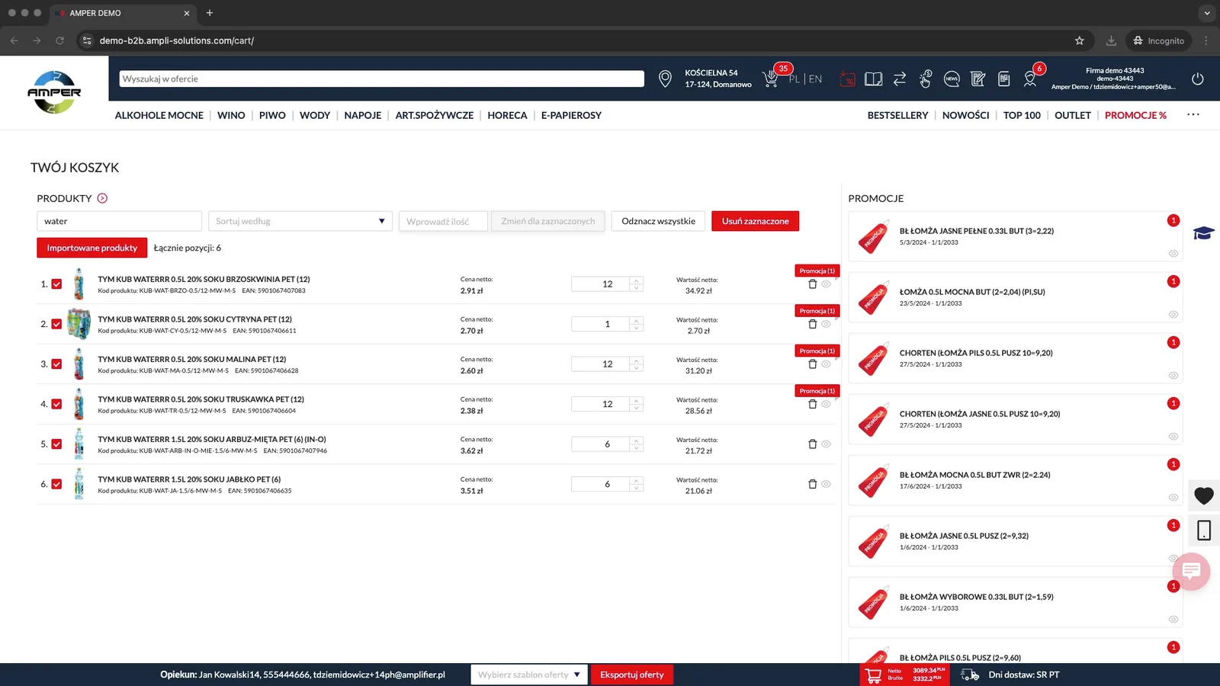1220x686 pixels.
Task: Click the Eksportuj oferty button
Action: [631, 675]
